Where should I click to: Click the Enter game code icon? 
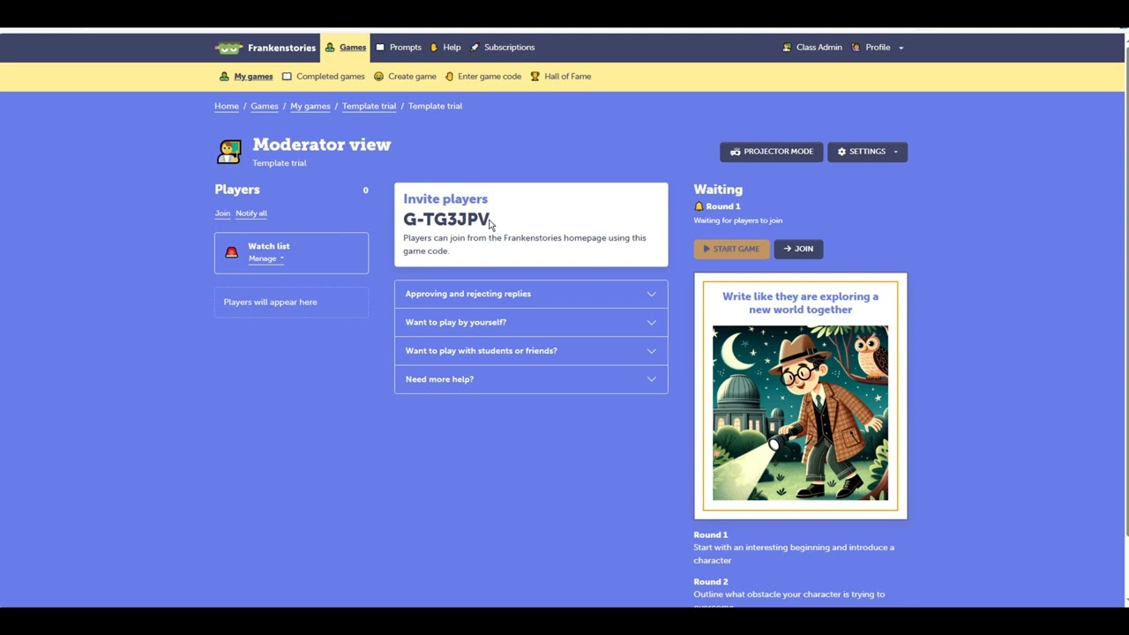(449, 77)
